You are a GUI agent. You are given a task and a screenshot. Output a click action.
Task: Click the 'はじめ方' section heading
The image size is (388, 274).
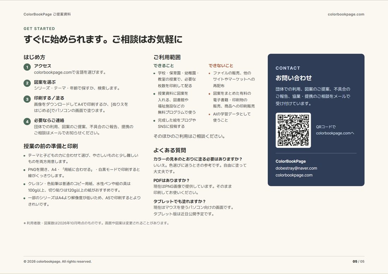tap(35, 57)
